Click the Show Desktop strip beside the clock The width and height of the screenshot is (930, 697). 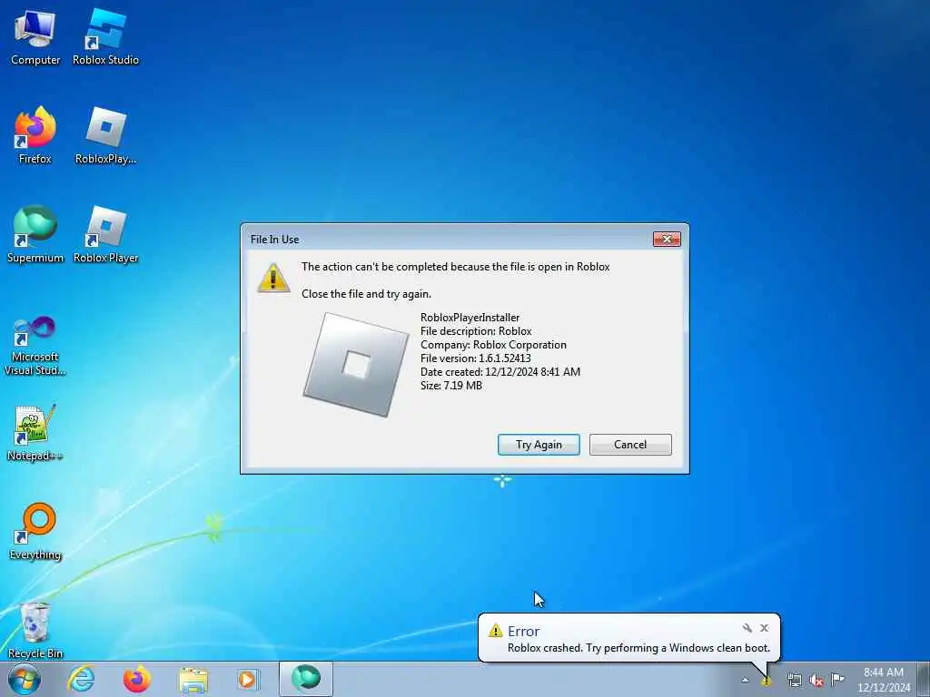point(925,679)
